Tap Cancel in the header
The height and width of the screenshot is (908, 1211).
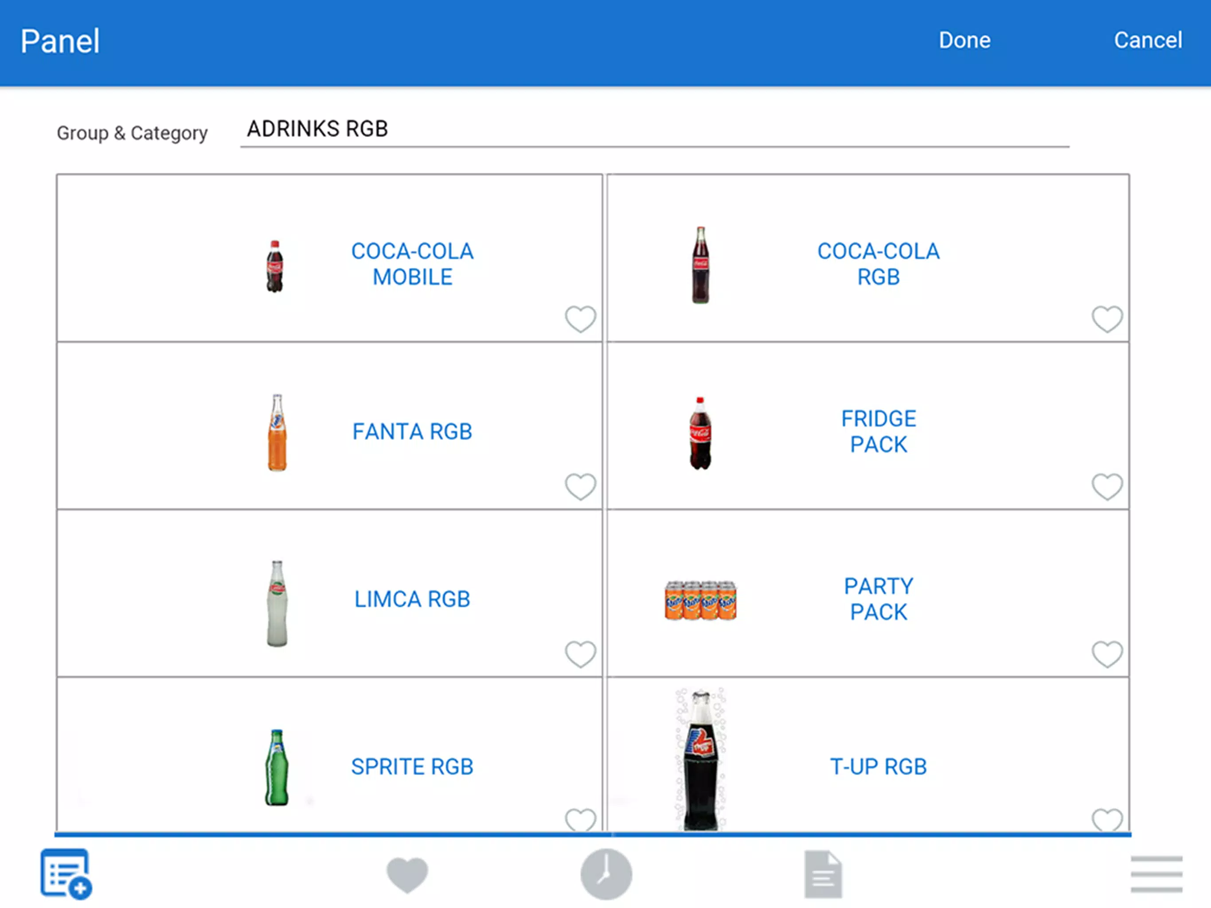coord(1148,40)
